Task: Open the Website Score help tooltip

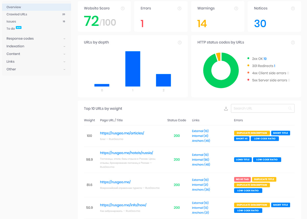Action: tap(123, 8)
